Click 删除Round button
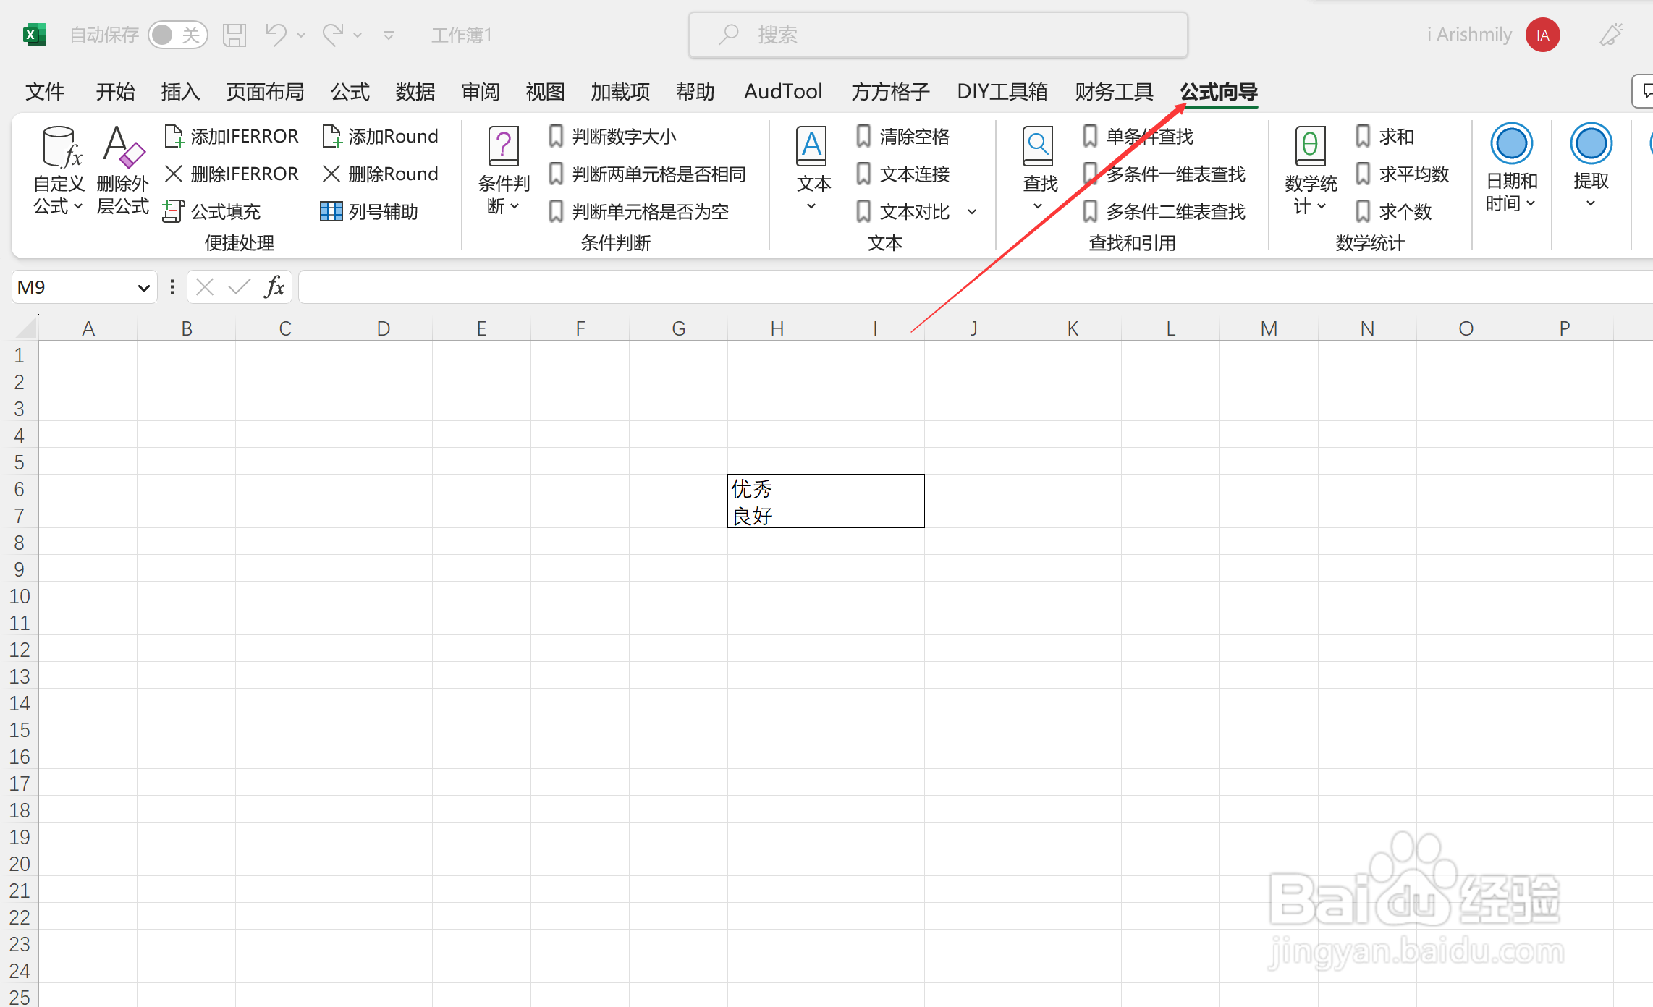This screenshot has height=1007, width=1653. [x=381, y=174]
